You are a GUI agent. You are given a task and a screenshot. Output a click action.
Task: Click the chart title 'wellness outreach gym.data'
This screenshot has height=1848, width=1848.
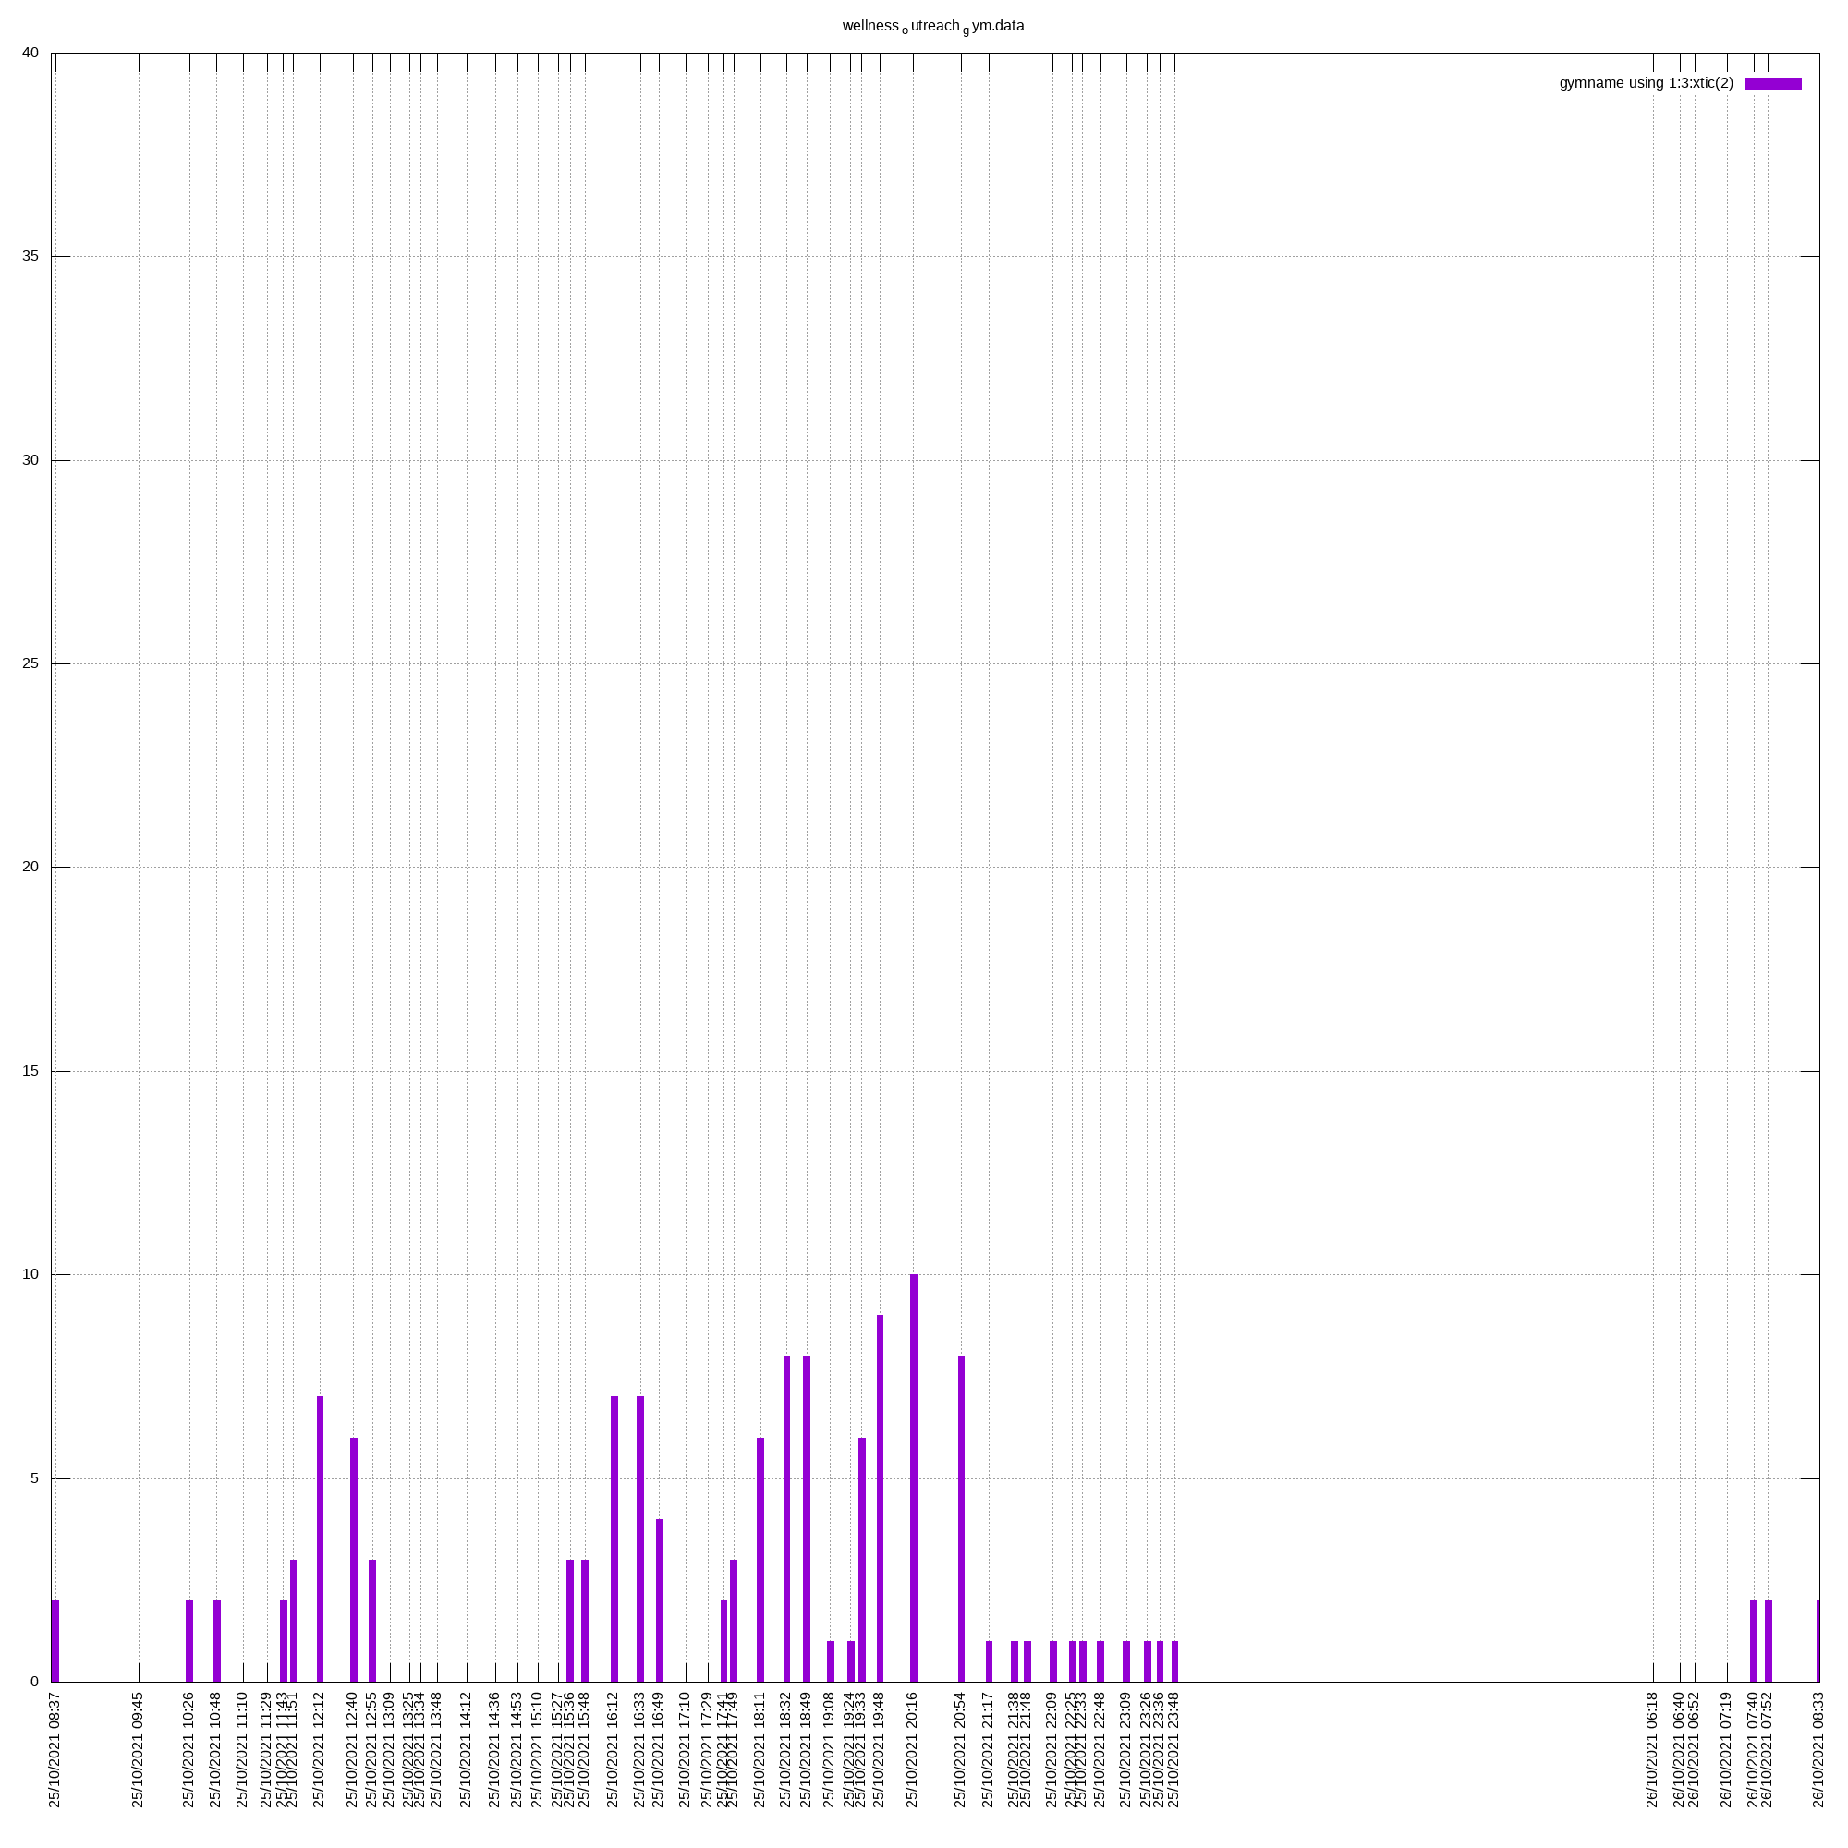click(x=932, y=26)
